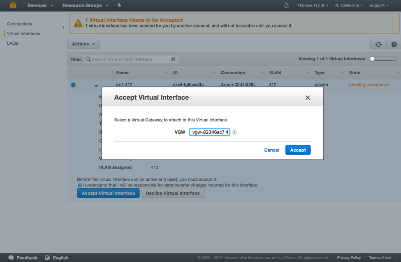Click the info icon beside VGW dropdown

point(234,132)
